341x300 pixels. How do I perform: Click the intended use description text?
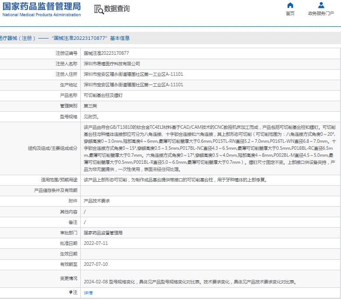click(x=176, y=180)
